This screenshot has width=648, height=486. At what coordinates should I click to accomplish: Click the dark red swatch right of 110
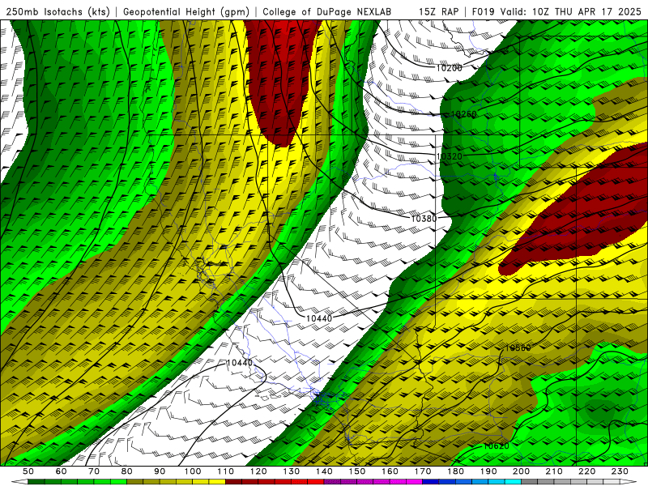pos(233,482)
